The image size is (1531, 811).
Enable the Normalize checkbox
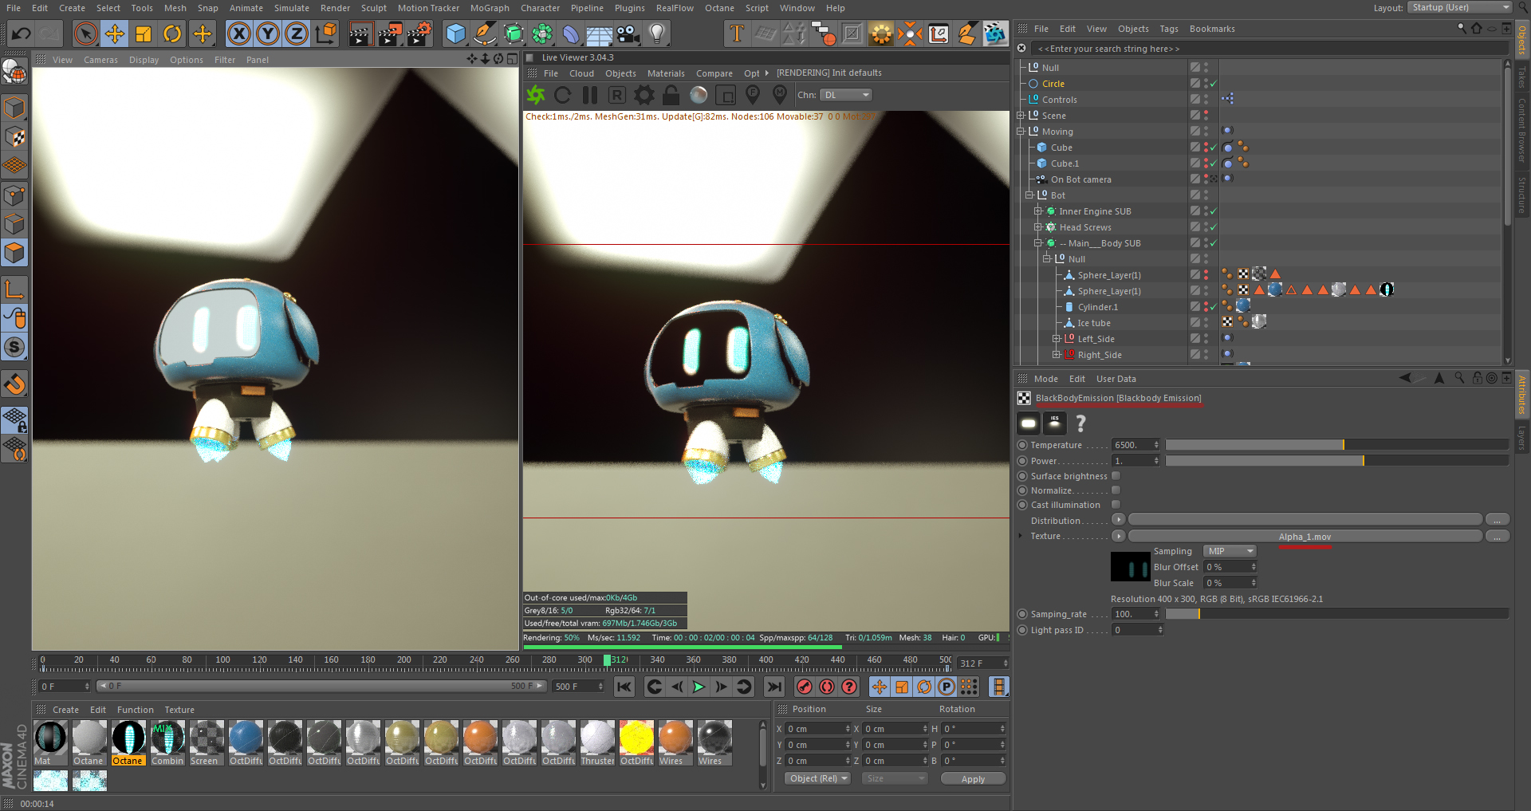pos(1116,490)
